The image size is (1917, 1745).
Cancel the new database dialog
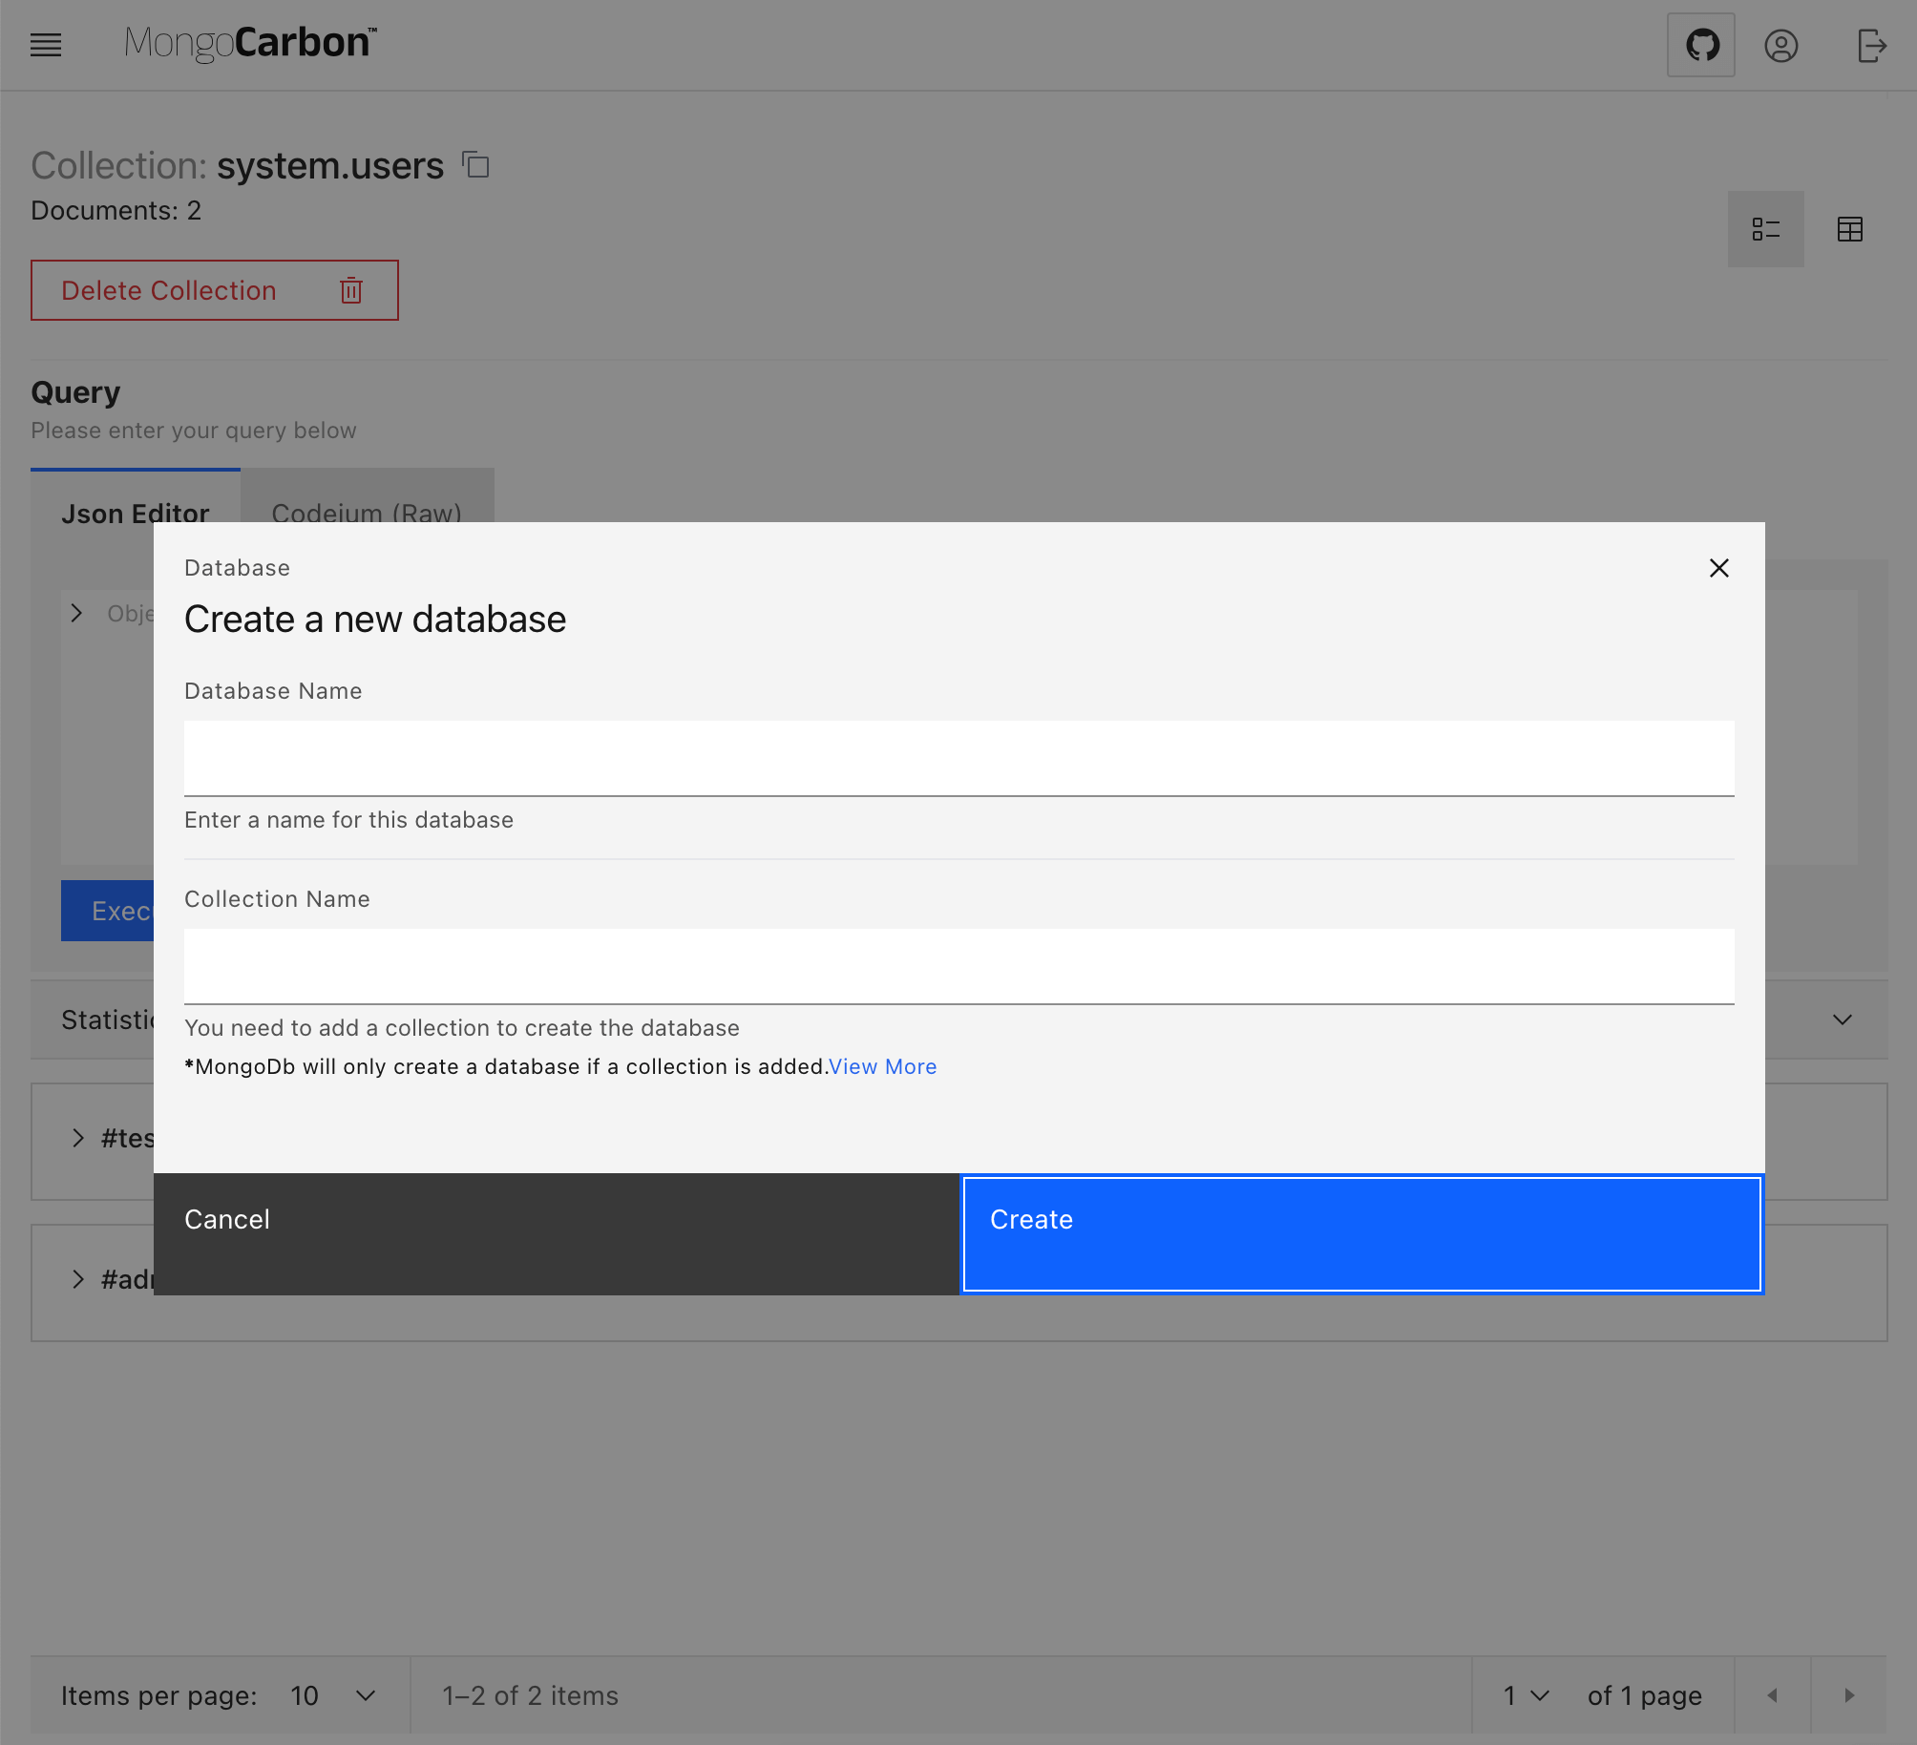(x=556, y=1233)
